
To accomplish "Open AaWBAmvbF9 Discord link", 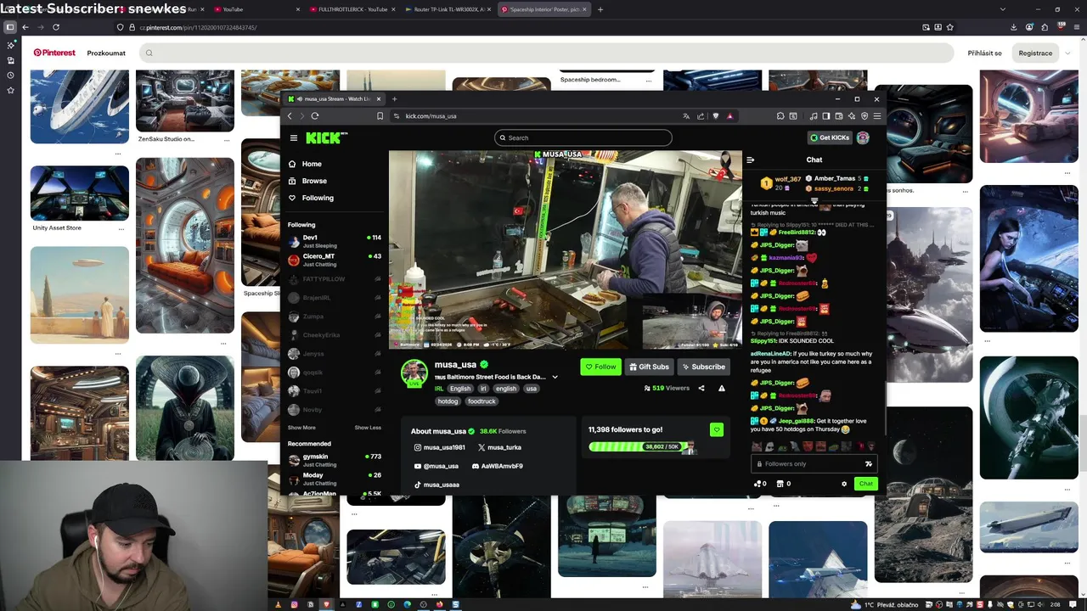I will [x=497, y=466].
